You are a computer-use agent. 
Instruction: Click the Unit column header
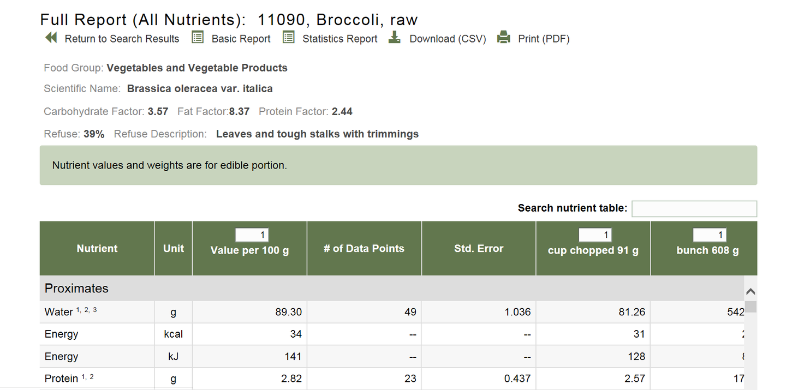[x=174, y=249]
